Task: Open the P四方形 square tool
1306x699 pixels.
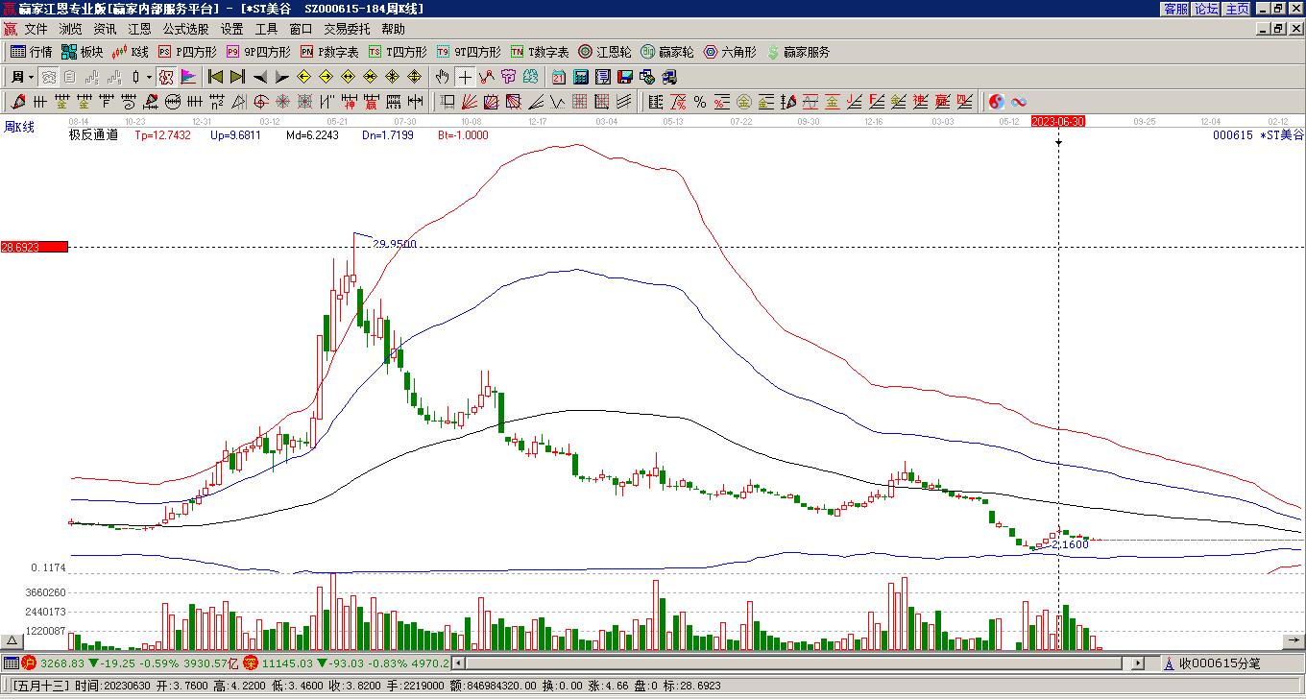Action: point(187,52)
